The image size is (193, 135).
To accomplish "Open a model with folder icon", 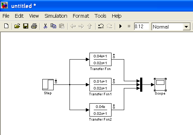I will tap(17, 26).
